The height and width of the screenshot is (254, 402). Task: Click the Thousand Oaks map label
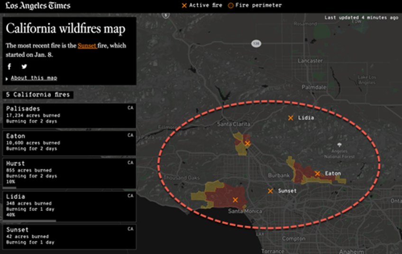coord(182,177)
